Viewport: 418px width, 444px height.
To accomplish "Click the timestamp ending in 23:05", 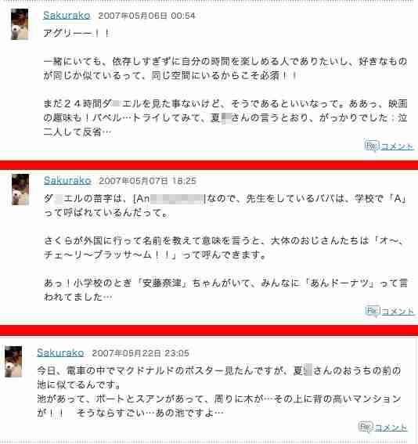I will [140, 353].
